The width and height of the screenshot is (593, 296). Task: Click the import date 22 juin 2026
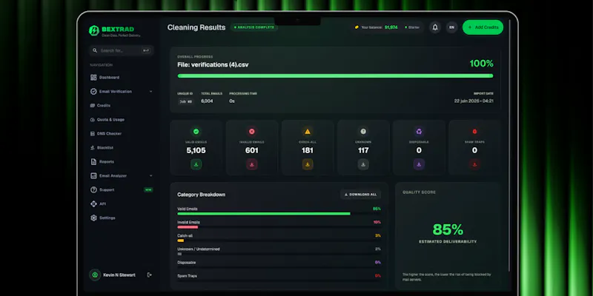[474, 101]
